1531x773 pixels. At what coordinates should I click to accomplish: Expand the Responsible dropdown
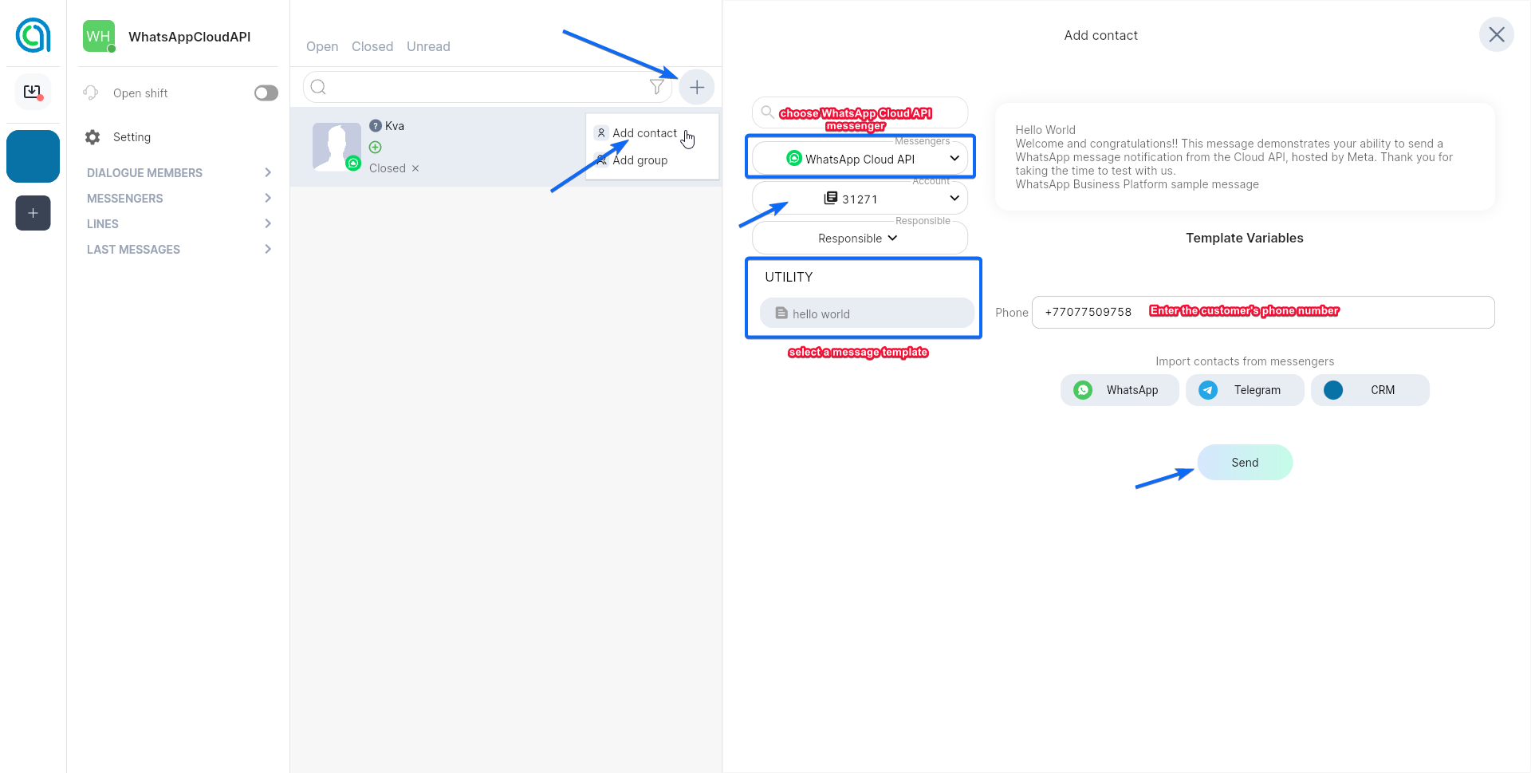pyautogui.click(x=860, y=239)
